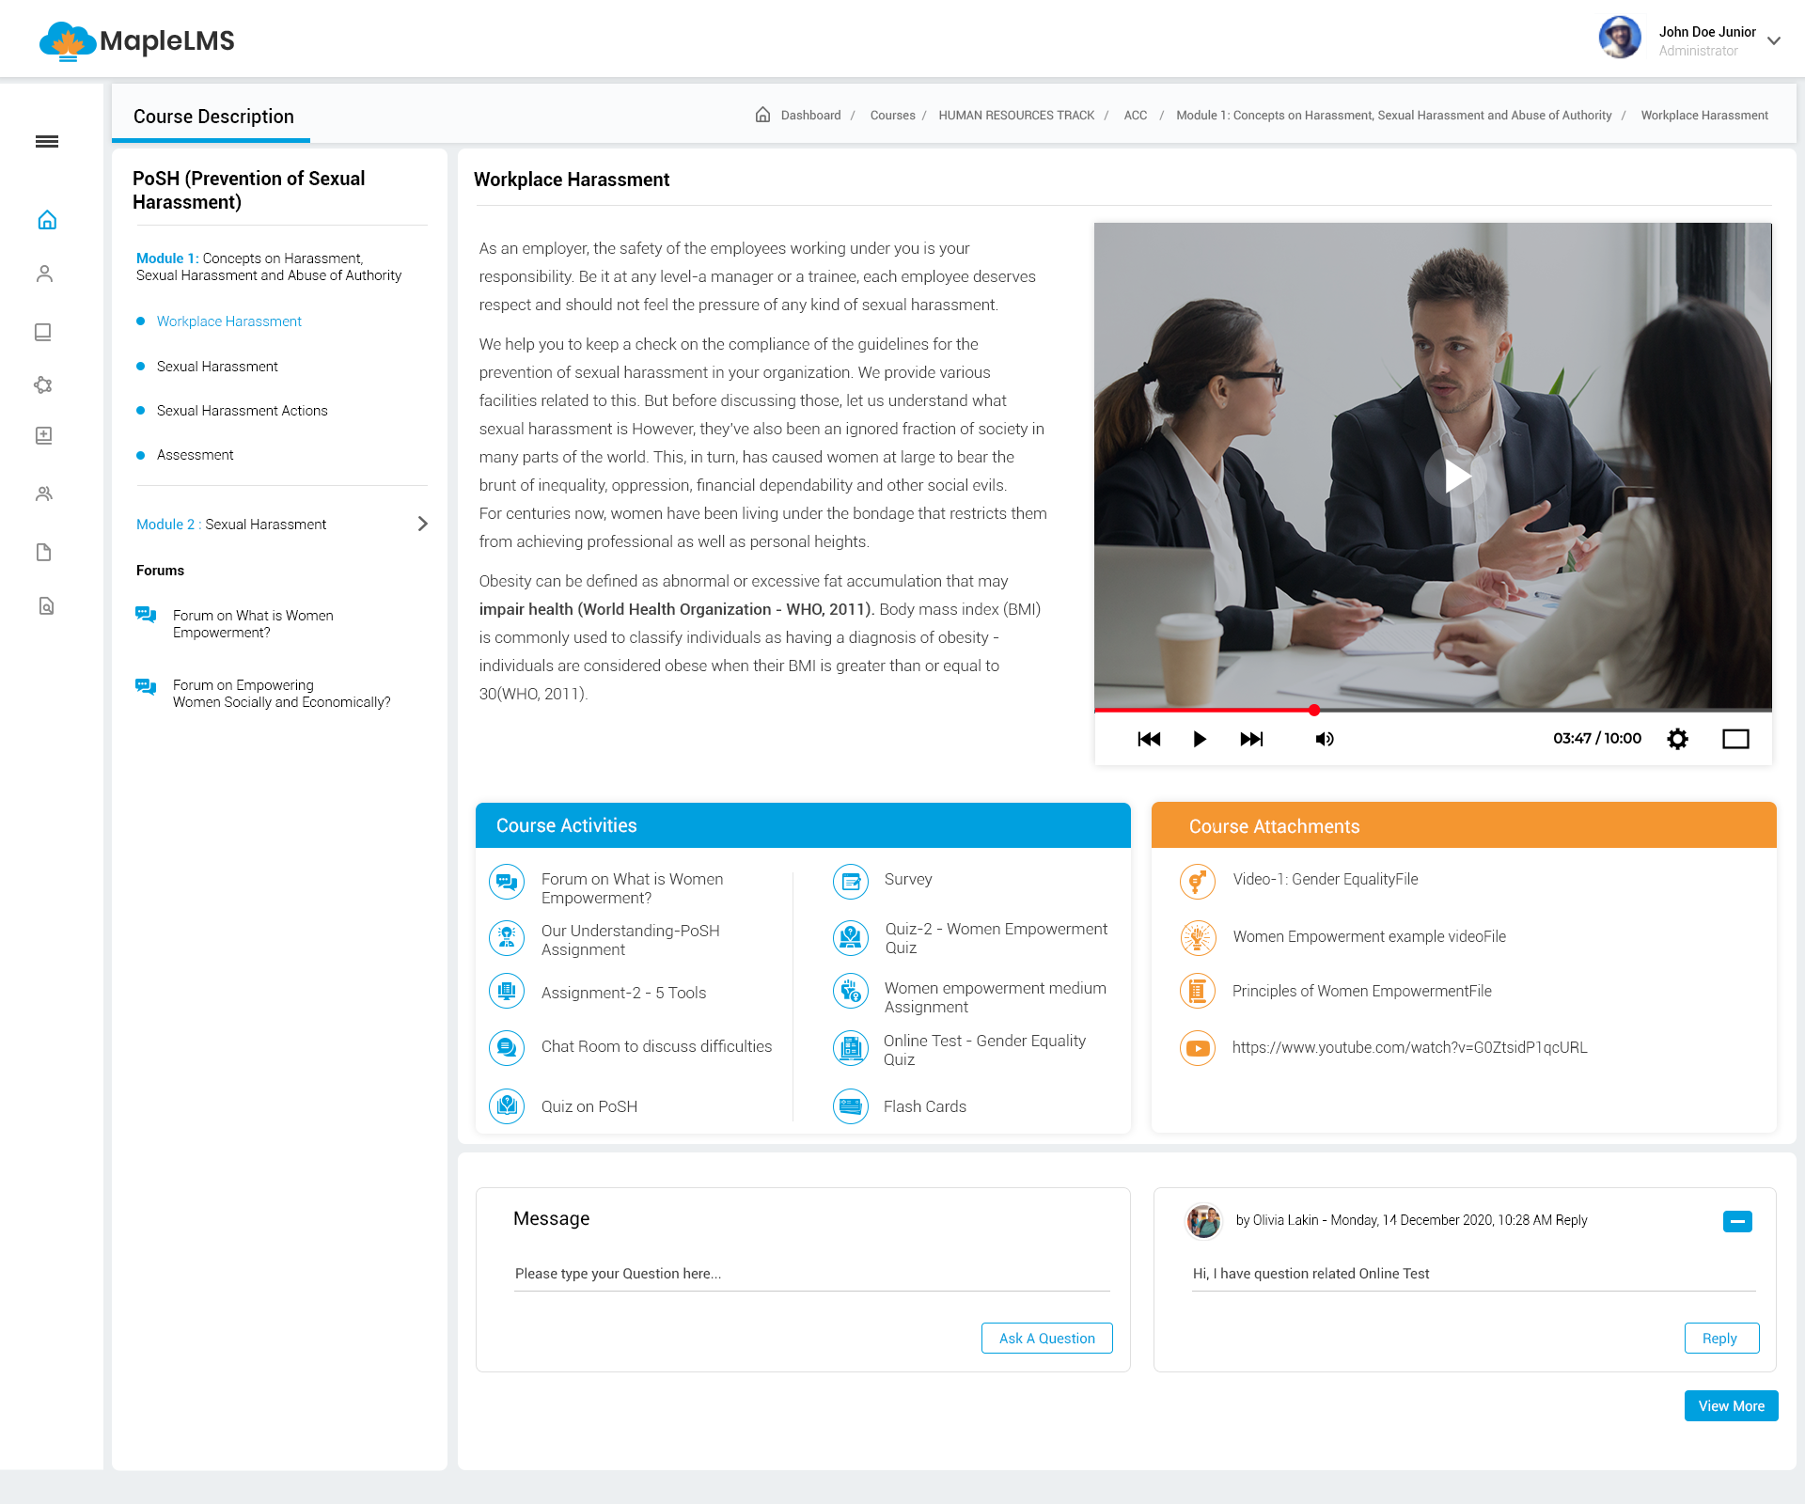Image resolution: width=1805 pixels, height=1504 pixels.
Task: Expand Module 2 Sexual Harassment chevron
Action: pos(422,524)
